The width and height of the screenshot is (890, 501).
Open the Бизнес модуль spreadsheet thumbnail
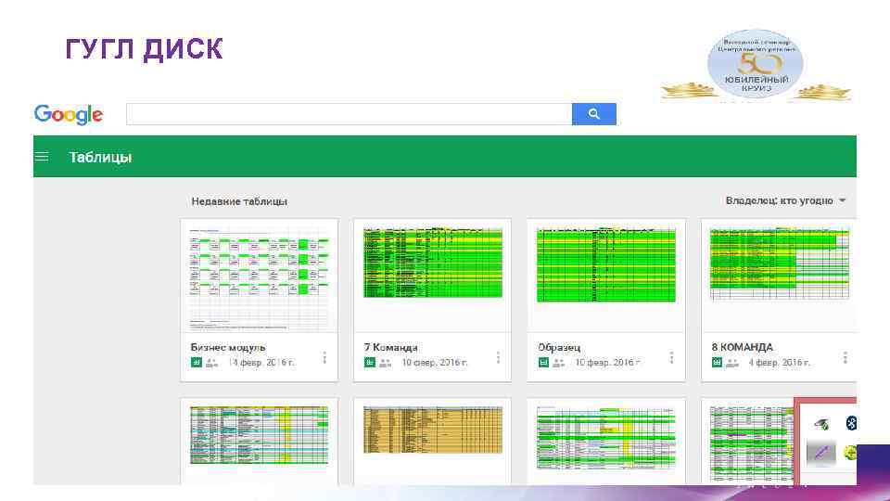[260, 276]
